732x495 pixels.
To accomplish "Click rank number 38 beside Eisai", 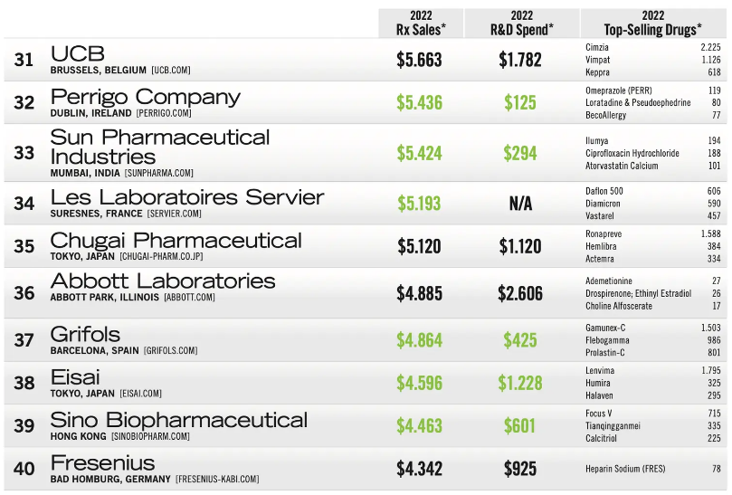I will click(24, 383).
